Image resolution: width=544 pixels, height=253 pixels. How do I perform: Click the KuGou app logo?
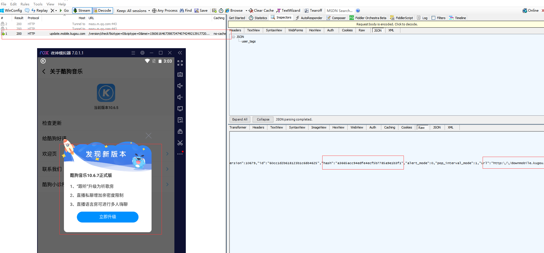[x=106, y=93]
